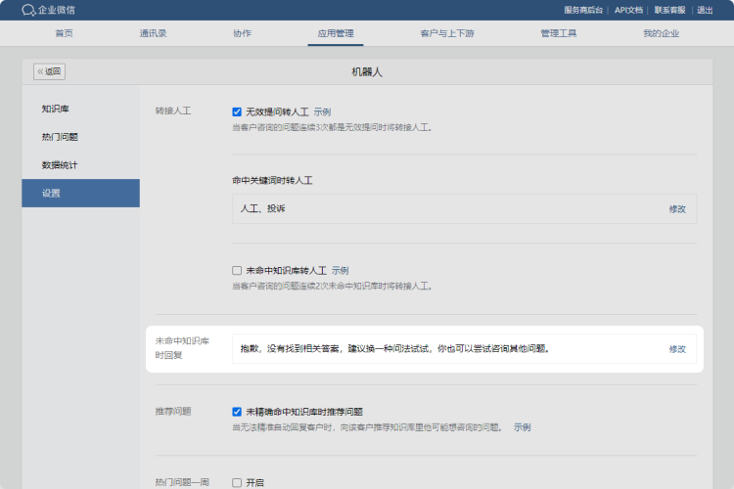This screenshot has height=489, width=734.
Task: Select the 应用管理 tab
Action: [x=336, y=33]
